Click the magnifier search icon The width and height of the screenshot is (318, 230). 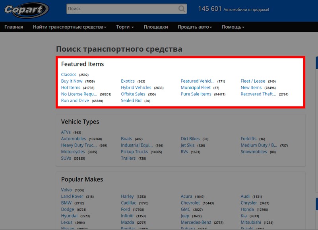(182, 9)
